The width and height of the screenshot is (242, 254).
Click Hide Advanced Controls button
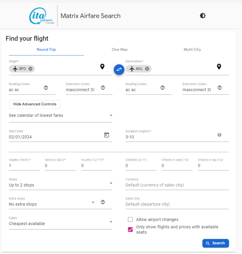tap(35, 104)
